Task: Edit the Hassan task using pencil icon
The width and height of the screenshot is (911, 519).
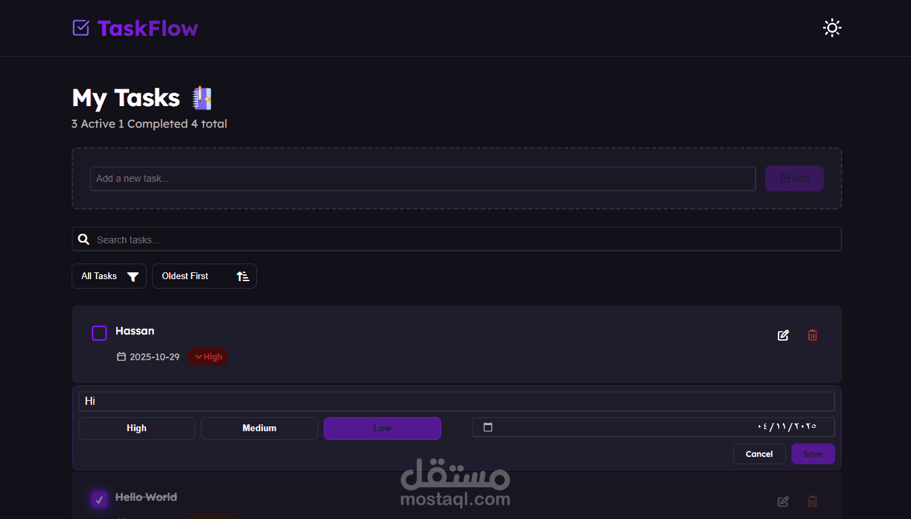Action: [783, 335]
